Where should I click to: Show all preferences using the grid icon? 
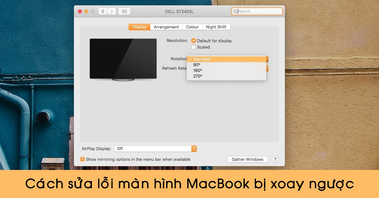(x=124, y=11)
